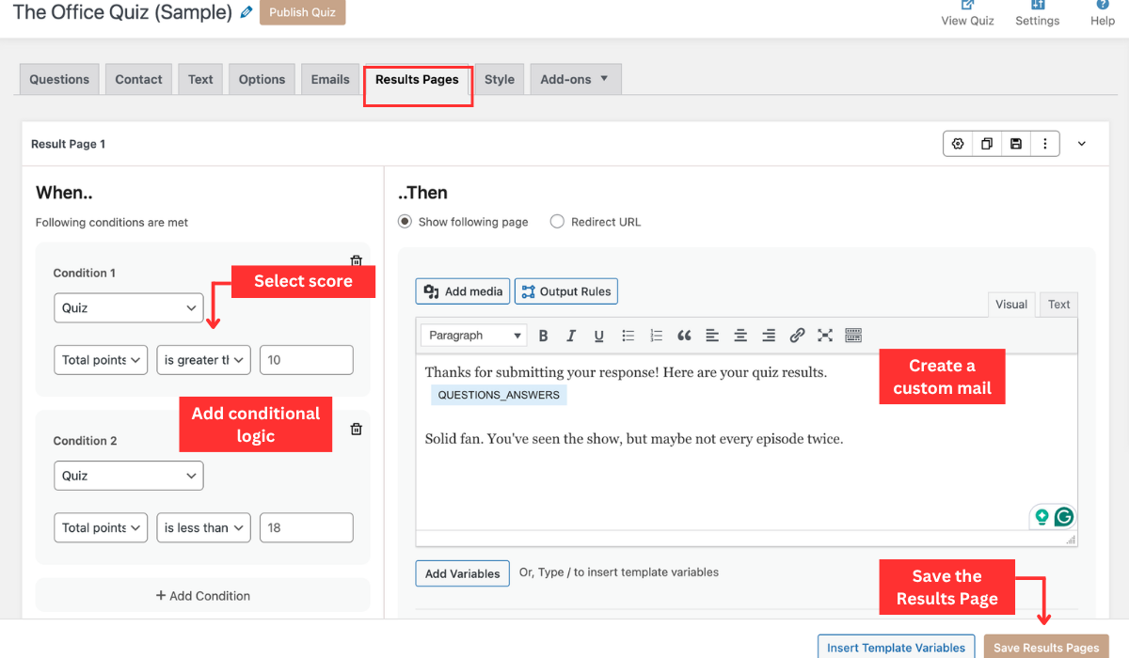Switch to the Options tab

coord(262,79)
